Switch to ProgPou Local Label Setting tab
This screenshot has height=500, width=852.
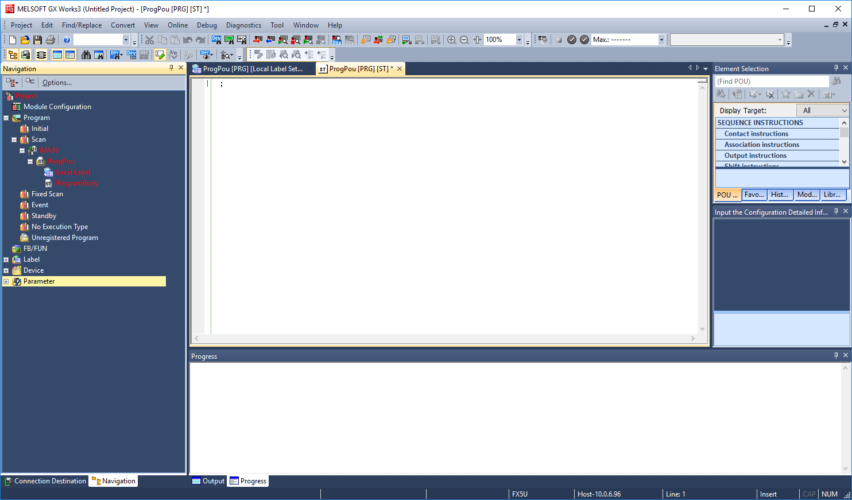pos(252,69)
